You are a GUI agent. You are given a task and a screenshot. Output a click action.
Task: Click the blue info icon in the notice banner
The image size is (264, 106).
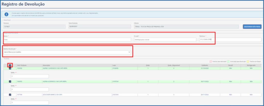(x=6, y=14)
